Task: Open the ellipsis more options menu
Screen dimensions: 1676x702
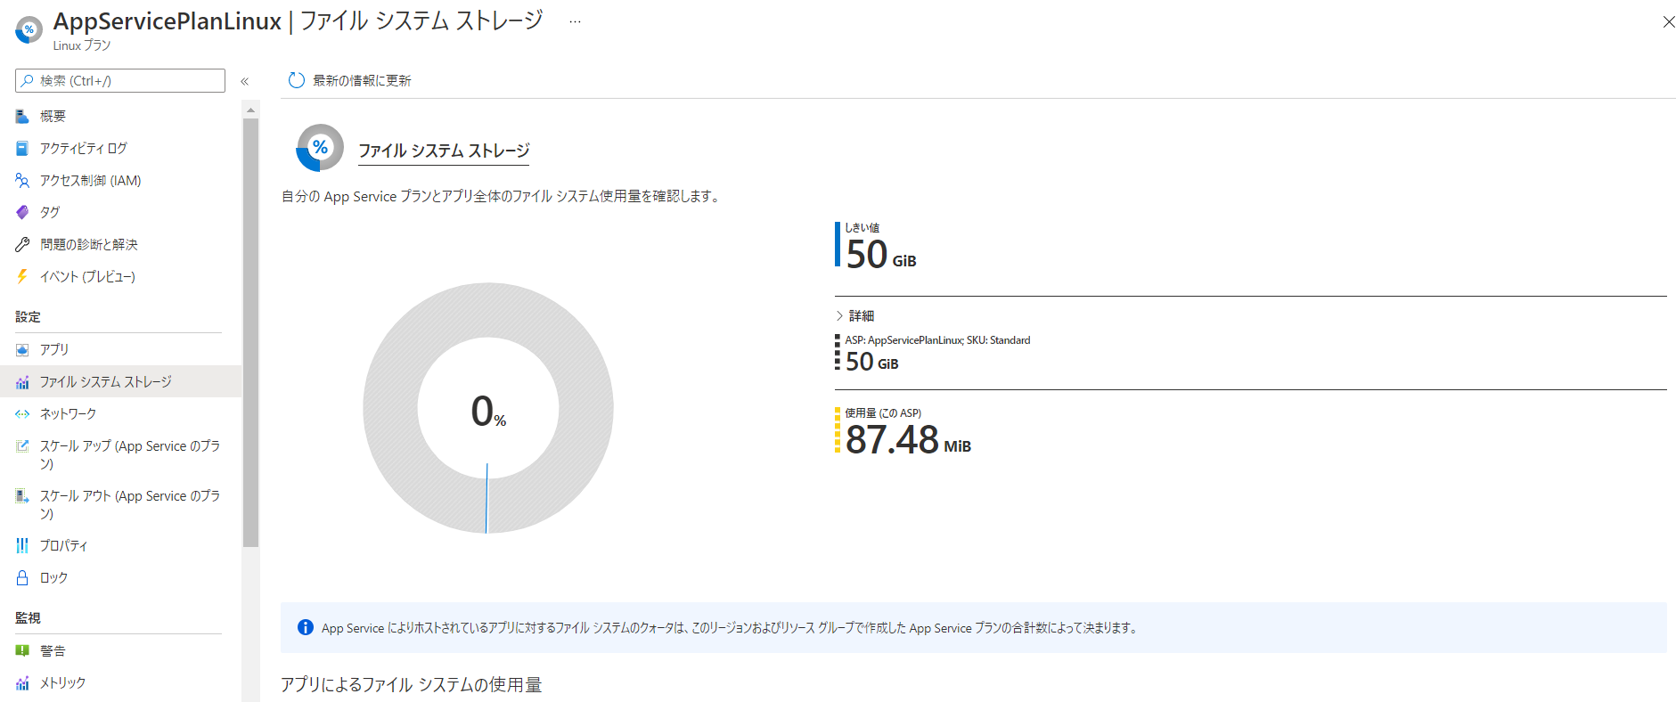Action: click(x=575, y=21)
